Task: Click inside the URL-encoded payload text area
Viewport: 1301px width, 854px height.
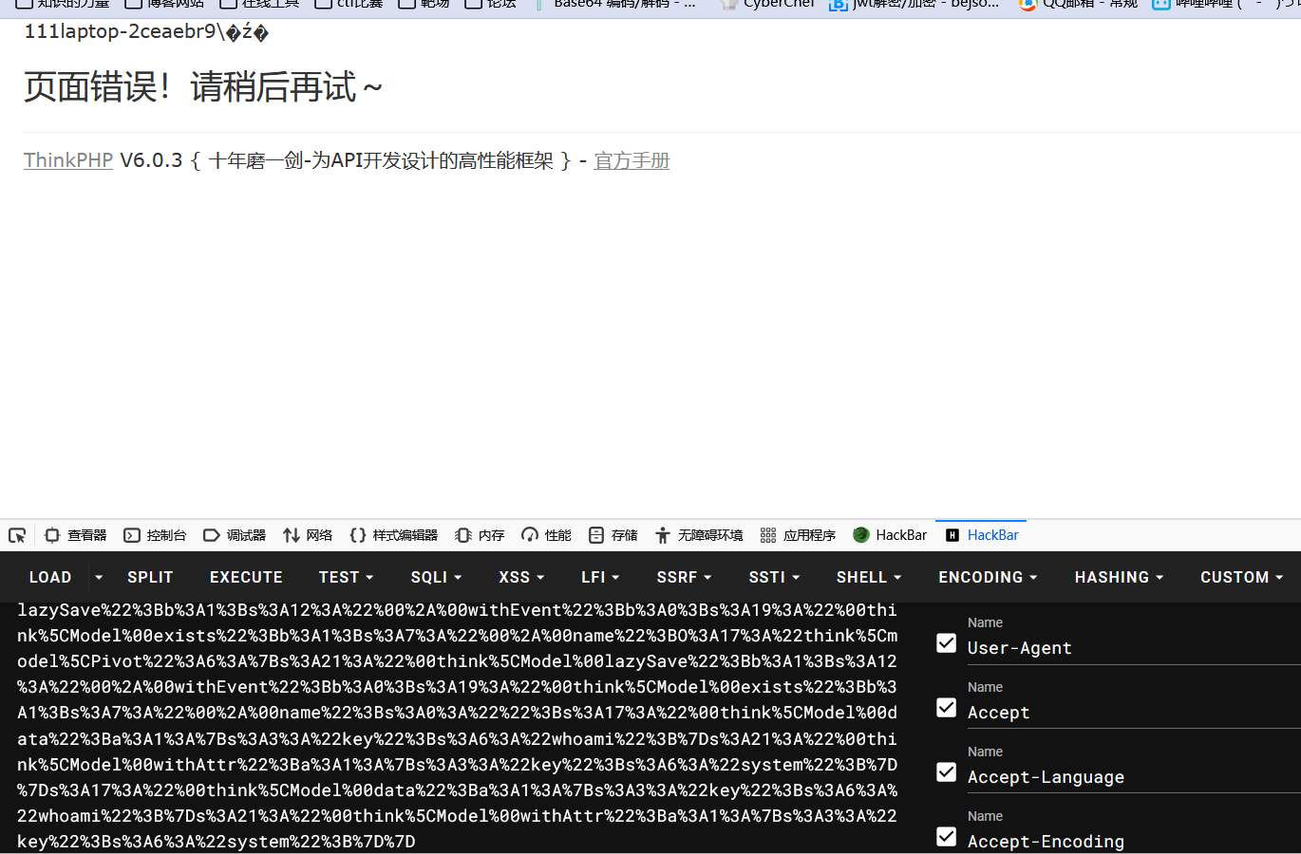Action: tap(458, 726)
